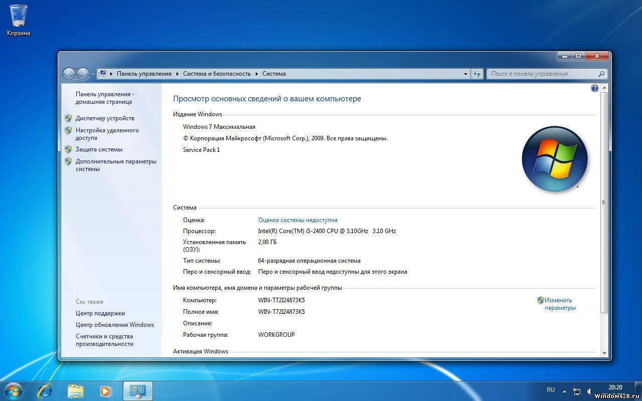Open 'Счетчики и средства производительности' link
The image size is (642, 401).
point(104,340)
